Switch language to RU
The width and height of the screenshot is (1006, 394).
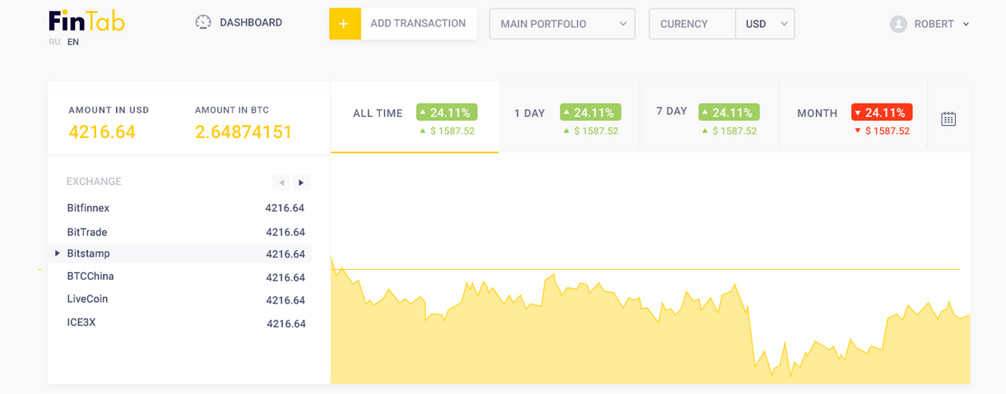pos(54,42)
